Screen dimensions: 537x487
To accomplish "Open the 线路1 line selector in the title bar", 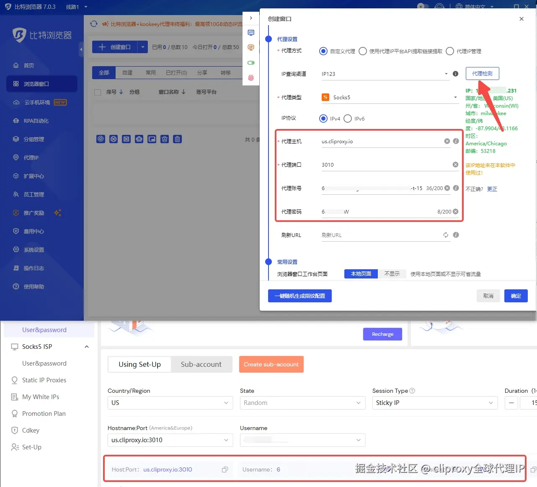I will pos(77,7).
